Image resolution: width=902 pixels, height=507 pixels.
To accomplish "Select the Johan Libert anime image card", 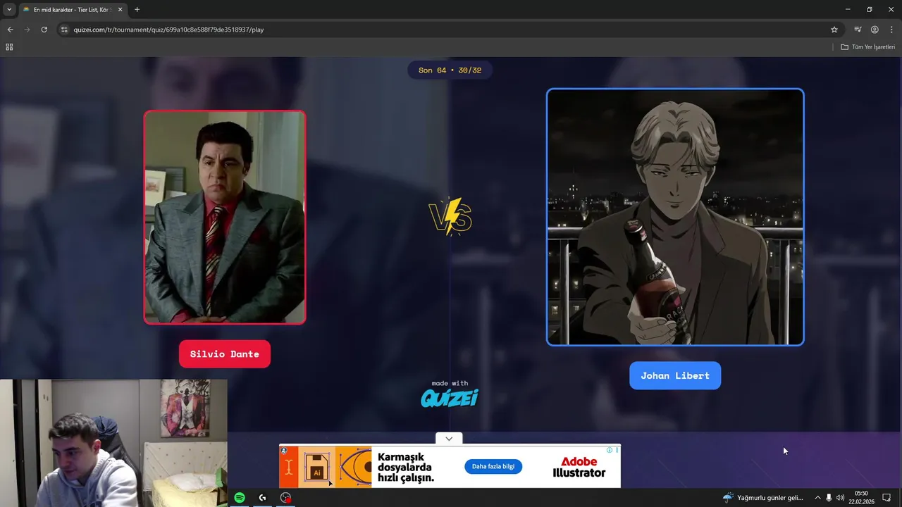I will (x=675, y=217).
